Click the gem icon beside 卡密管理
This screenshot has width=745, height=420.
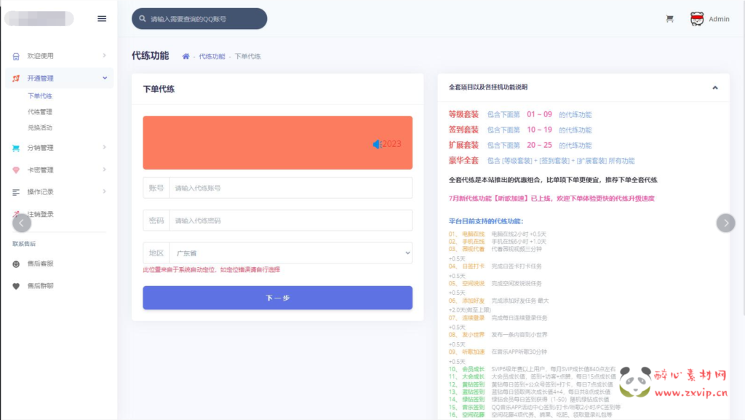16,170
